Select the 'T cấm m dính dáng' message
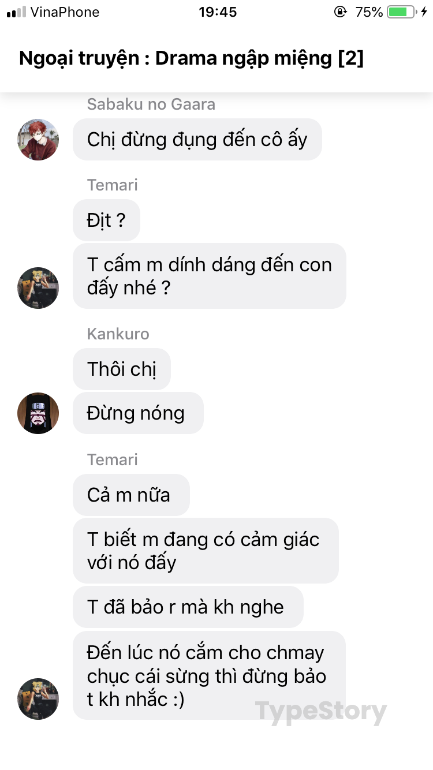Image resolution: width=433 pixels, height=770 pixels. coord(210,276)
